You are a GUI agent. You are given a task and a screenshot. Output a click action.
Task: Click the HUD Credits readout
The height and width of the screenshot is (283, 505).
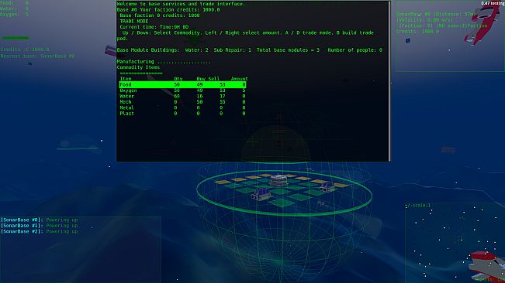pyautogui.click(x=25, y=49)
